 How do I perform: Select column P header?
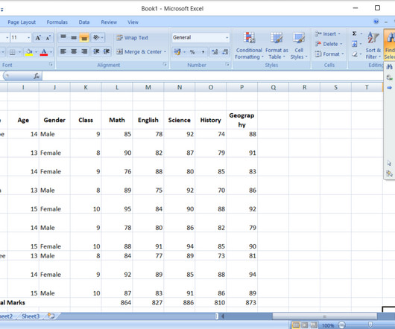[241, 87]
